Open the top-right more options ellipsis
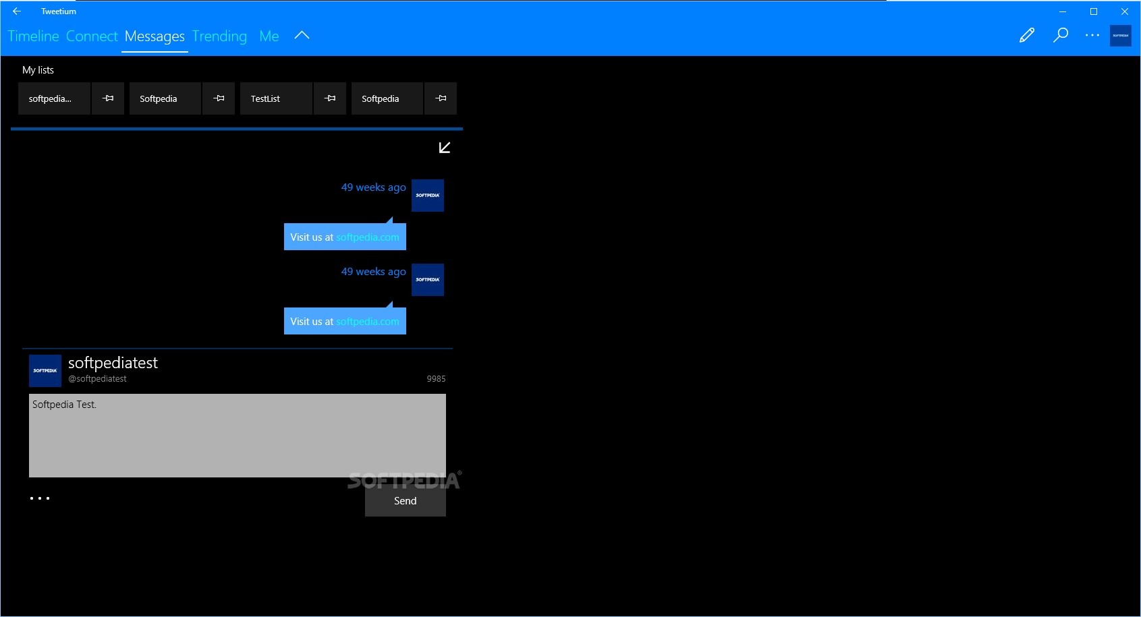The image size is (1141, 617). [1092, 35]
